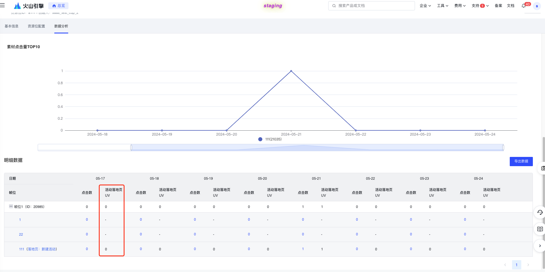Switch to the 资源位配置 tab
Viewport: 545px width, 272px height.
(36, 26)
